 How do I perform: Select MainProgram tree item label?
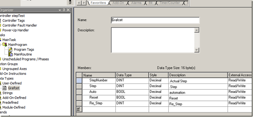point(18,45)
